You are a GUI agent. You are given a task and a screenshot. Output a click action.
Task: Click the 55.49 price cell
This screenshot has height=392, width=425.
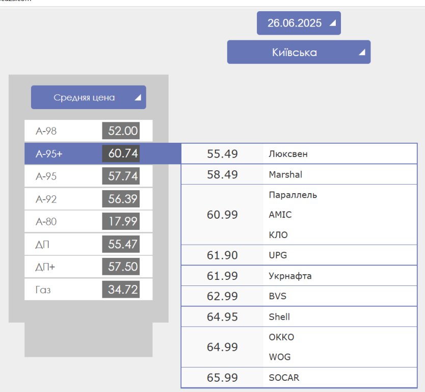[222, 154]
